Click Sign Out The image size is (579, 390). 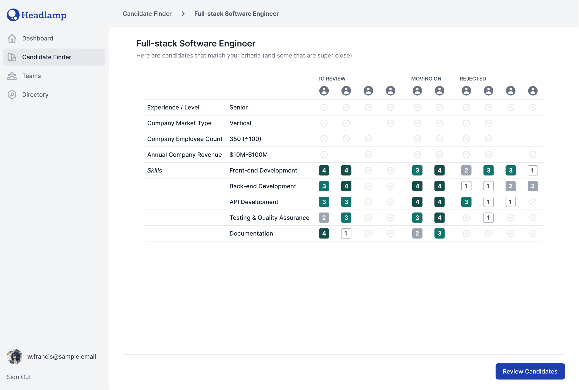tap(19, 377)
